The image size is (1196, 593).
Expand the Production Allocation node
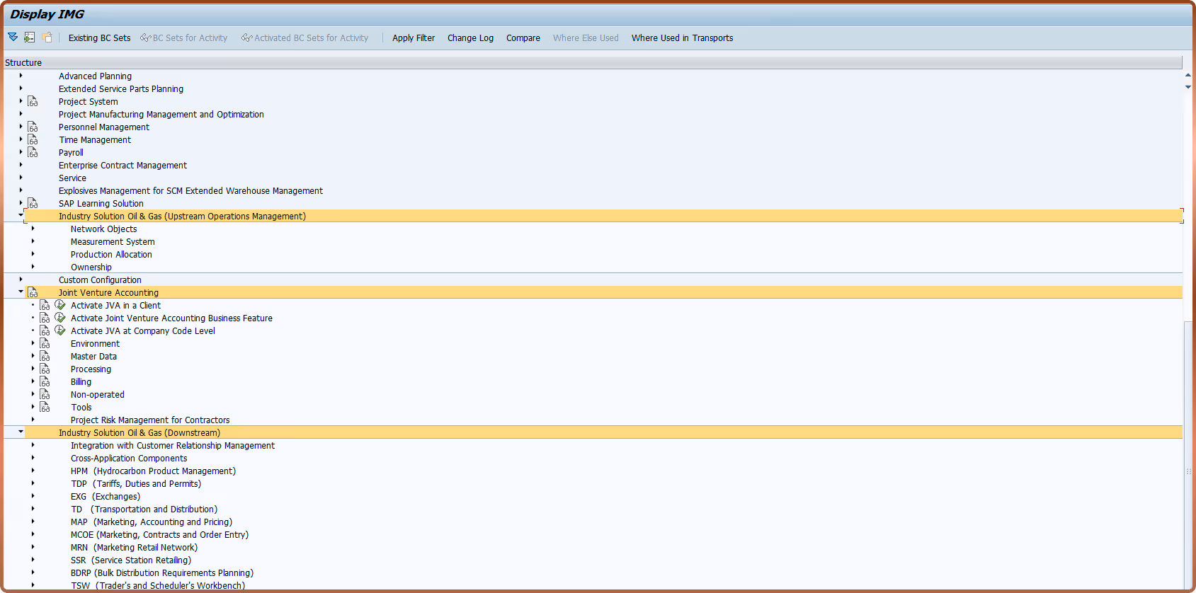[x=33, y=254]
